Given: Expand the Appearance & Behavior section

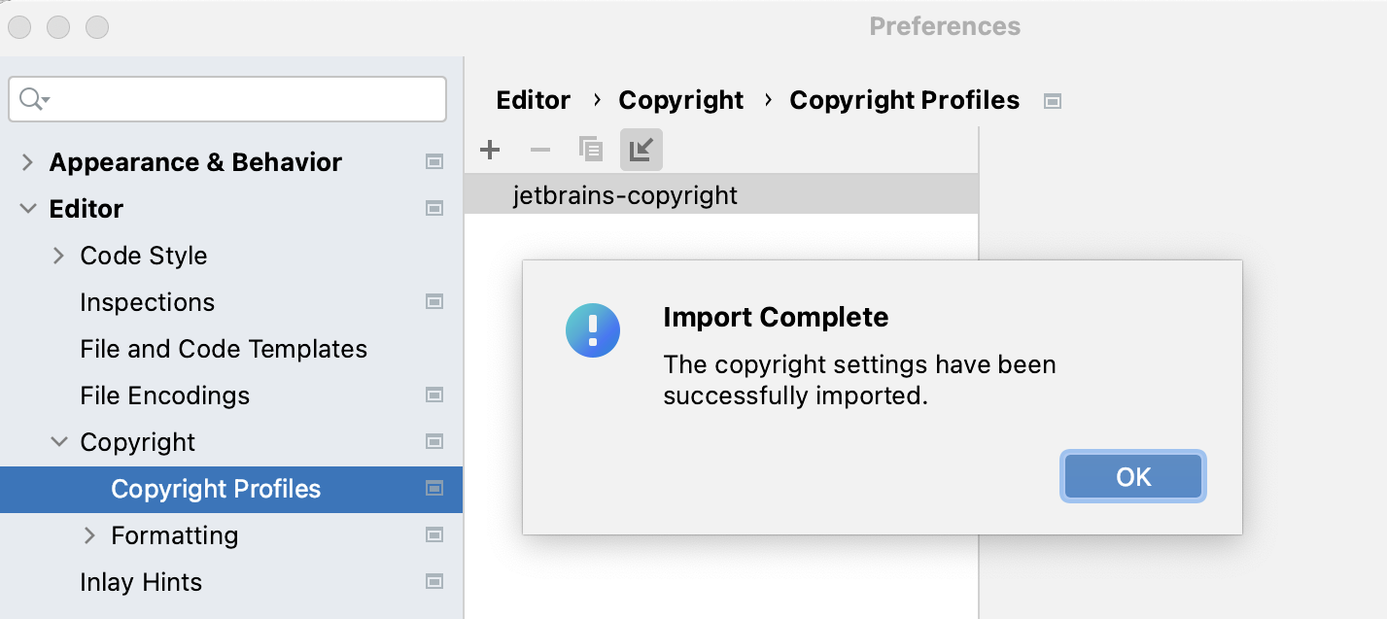Looking at the screenshot, I should pos(27,162).
